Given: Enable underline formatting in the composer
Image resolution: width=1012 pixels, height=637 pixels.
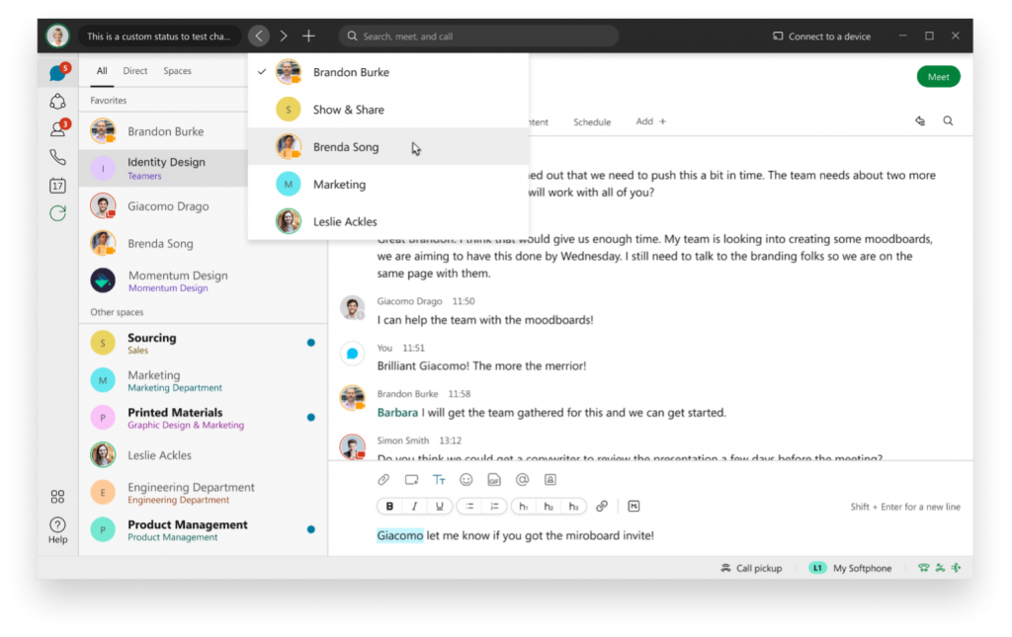Looking at the screenshot, I should 439,506.
